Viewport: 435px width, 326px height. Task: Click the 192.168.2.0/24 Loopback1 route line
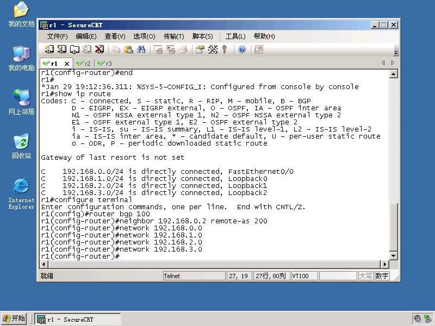154,186
